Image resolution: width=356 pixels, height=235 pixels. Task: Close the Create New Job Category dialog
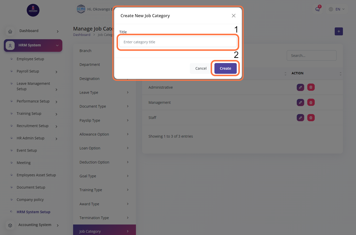click(x=233, y=16)
